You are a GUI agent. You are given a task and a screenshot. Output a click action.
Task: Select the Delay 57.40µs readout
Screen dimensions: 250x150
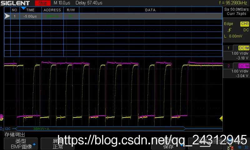89,3
